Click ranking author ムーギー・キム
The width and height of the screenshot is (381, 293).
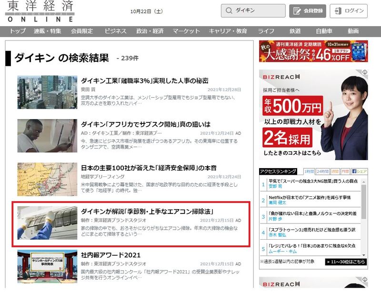[282, 251]
